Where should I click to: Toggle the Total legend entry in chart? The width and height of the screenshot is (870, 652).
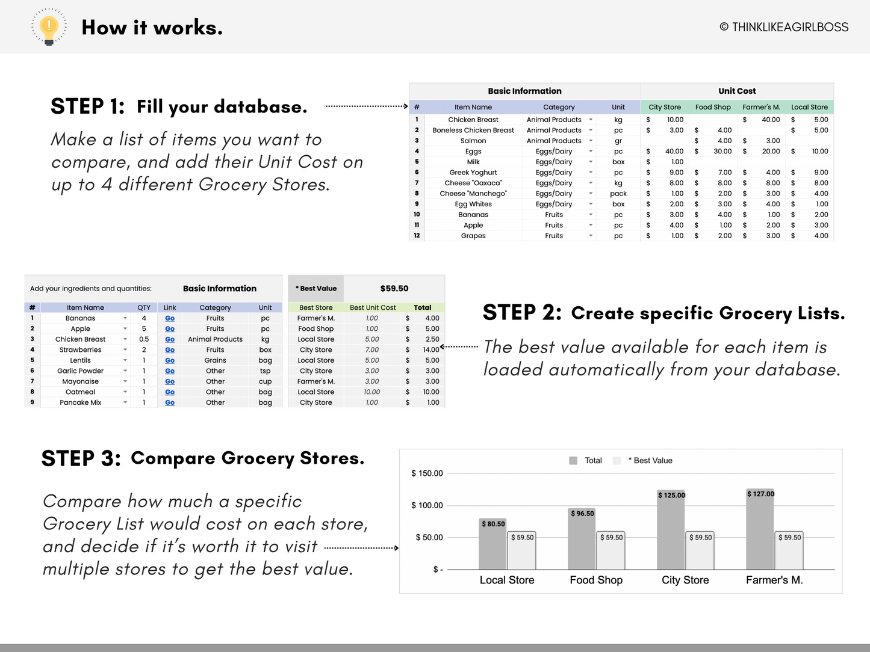click(x=592, y=460)
